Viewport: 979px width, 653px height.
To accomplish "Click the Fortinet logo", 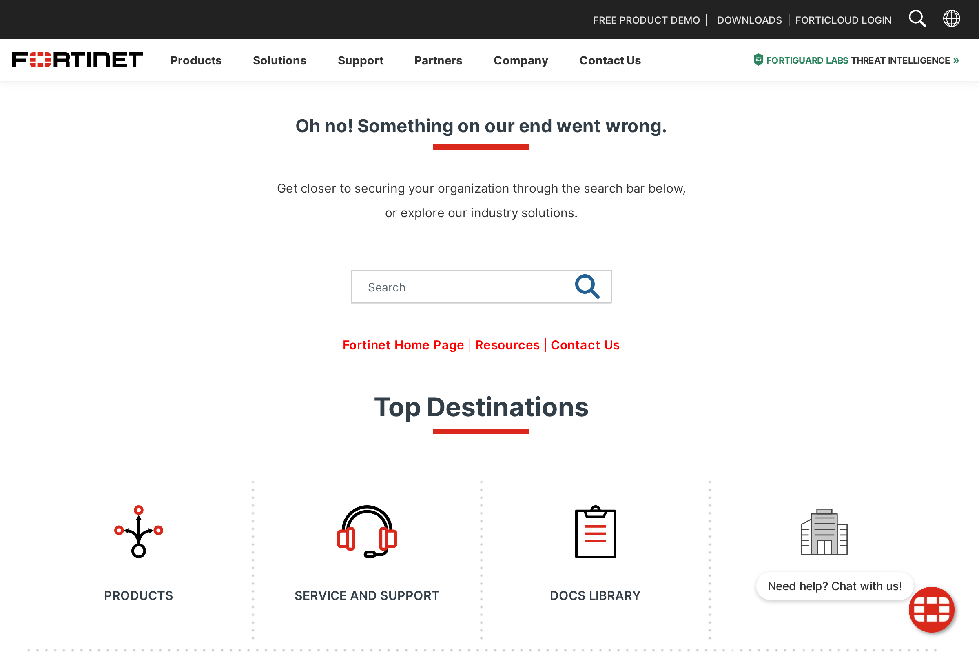I will tap(78, 60).
